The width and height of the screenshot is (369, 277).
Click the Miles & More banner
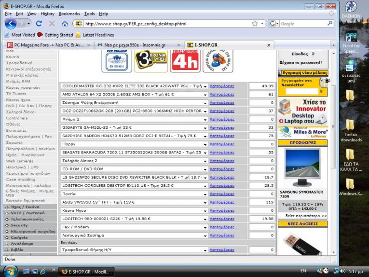tap(302, 132)
